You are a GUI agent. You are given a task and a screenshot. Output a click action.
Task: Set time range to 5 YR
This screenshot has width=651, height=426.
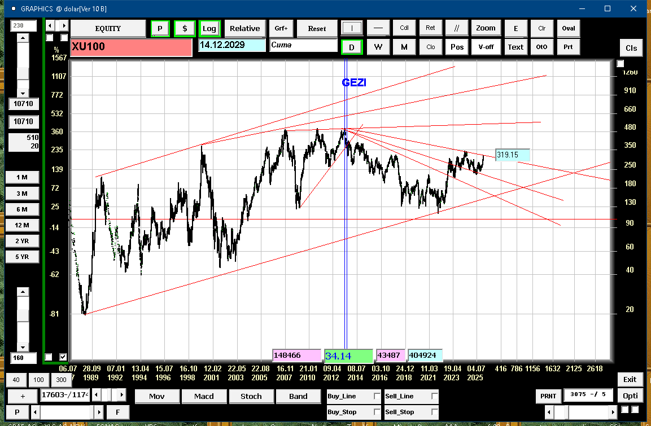point(22,257)
